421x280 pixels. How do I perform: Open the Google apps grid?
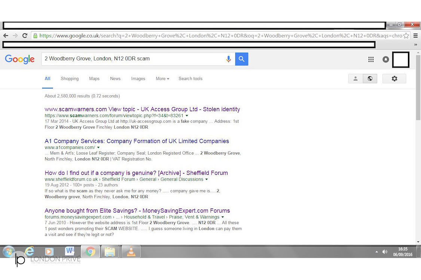click(371, 59)
